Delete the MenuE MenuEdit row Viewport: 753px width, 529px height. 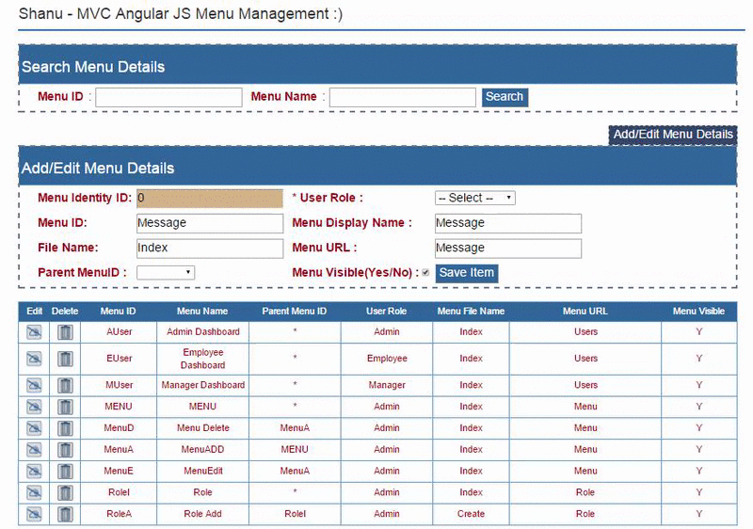click(x=65, y=471)
